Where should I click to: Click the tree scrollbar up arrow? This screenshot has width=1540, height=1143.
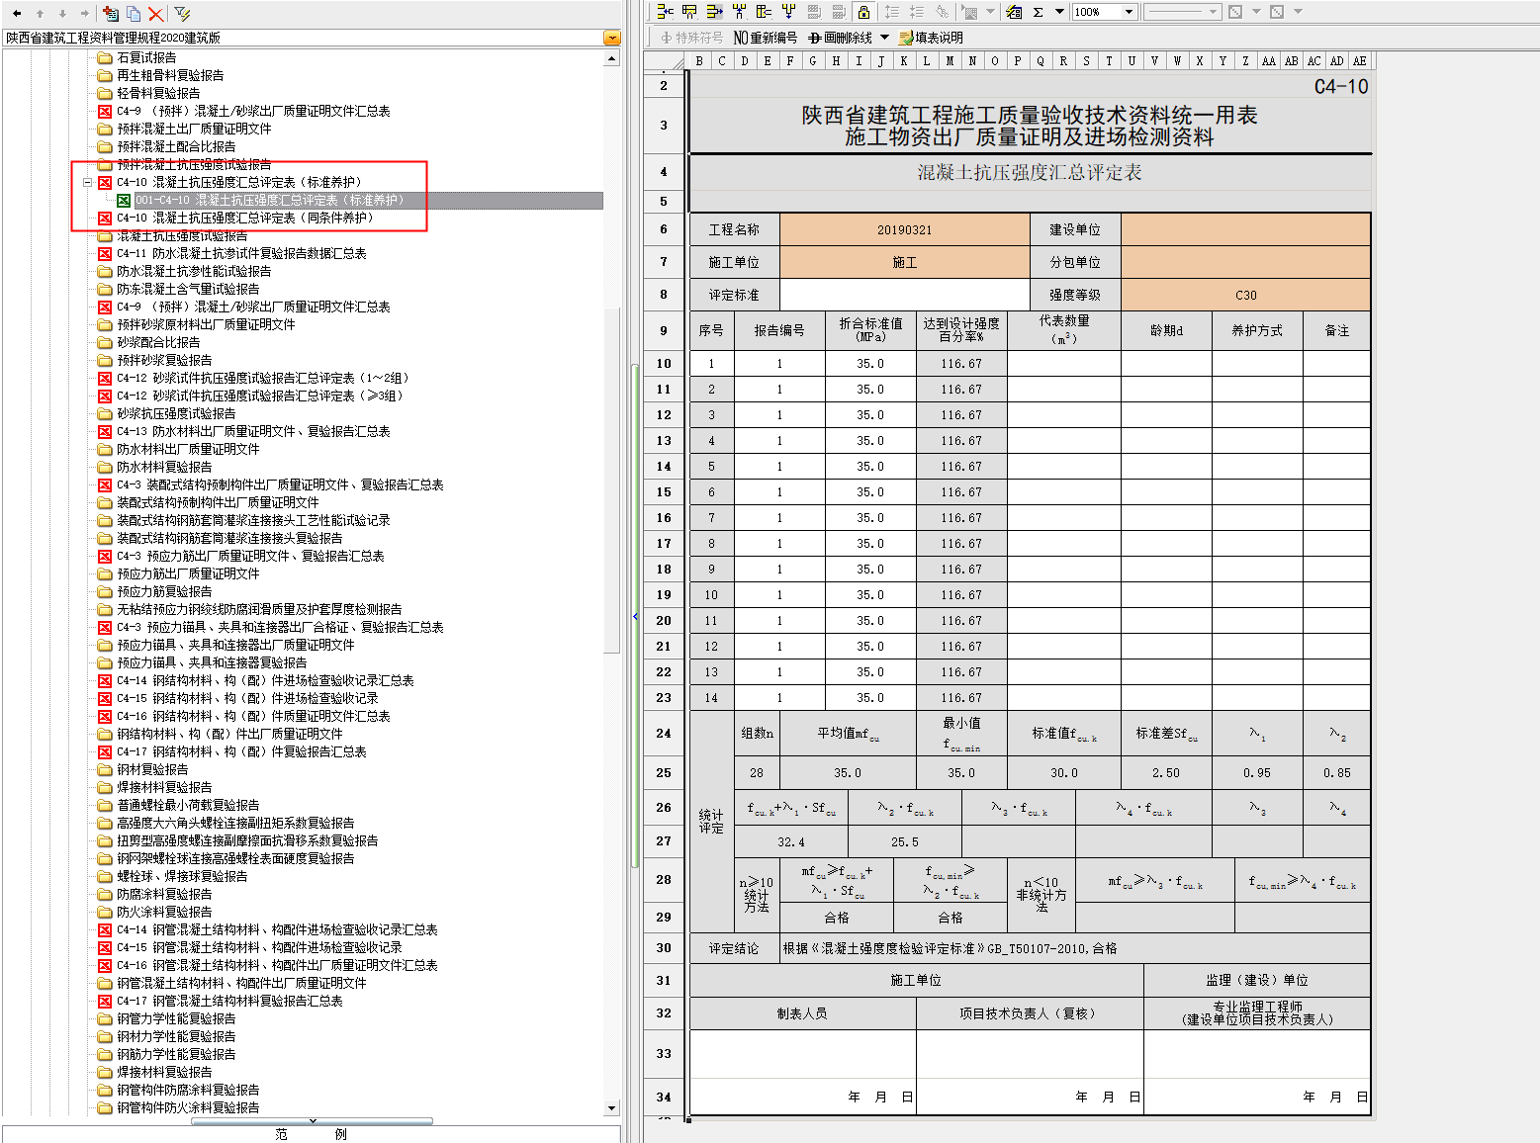(612, 58)
